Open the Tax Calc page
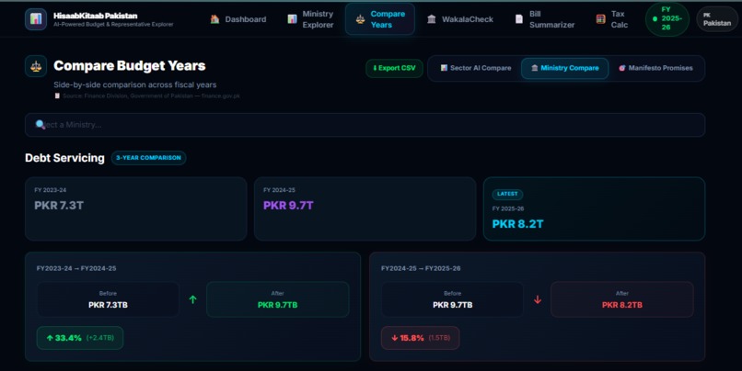 [612, 19]
